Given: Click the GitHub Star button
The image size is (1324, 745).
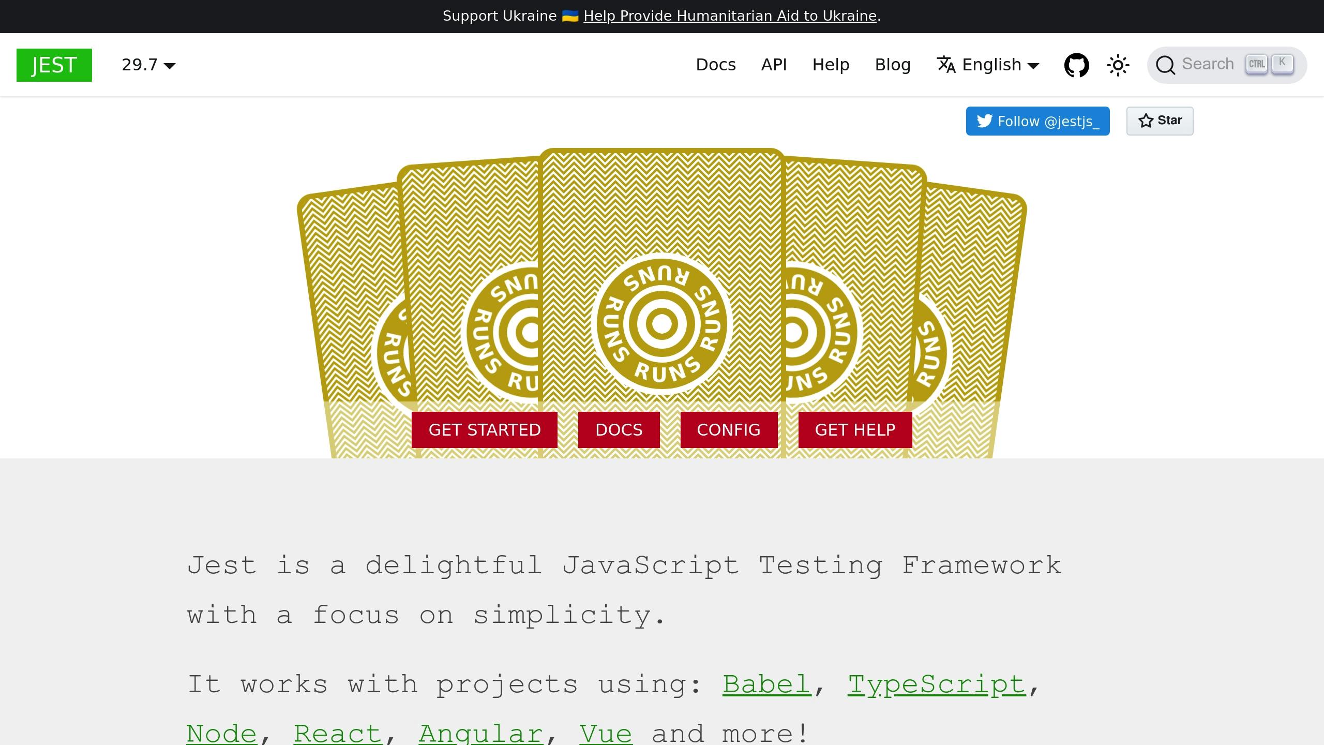Looking at the screenshot, I should 1160,121.
